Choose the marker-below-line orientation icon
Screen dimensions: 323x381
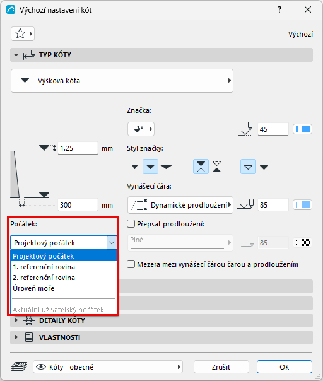216,167
